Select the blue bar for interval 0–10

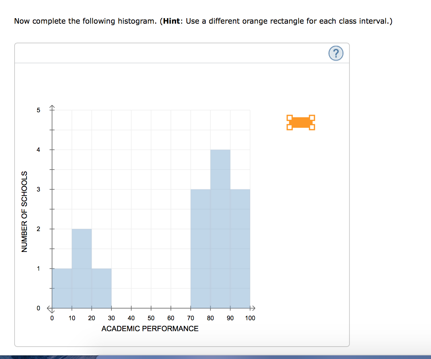click(62, 288)
